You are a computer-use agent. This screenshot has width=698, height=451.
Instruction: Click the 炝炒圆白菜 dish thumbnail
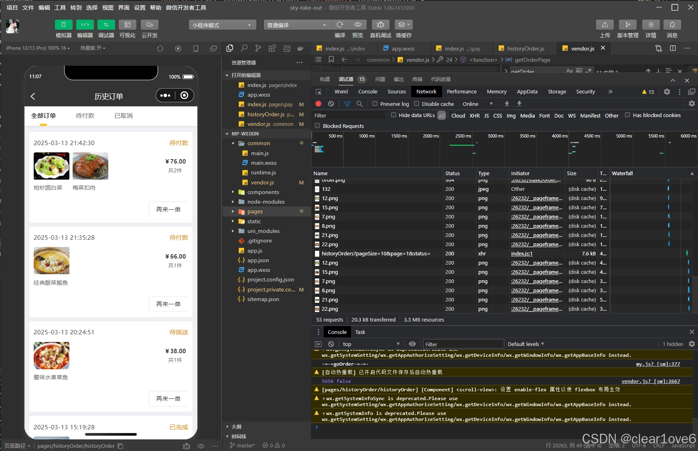point(51,166)
